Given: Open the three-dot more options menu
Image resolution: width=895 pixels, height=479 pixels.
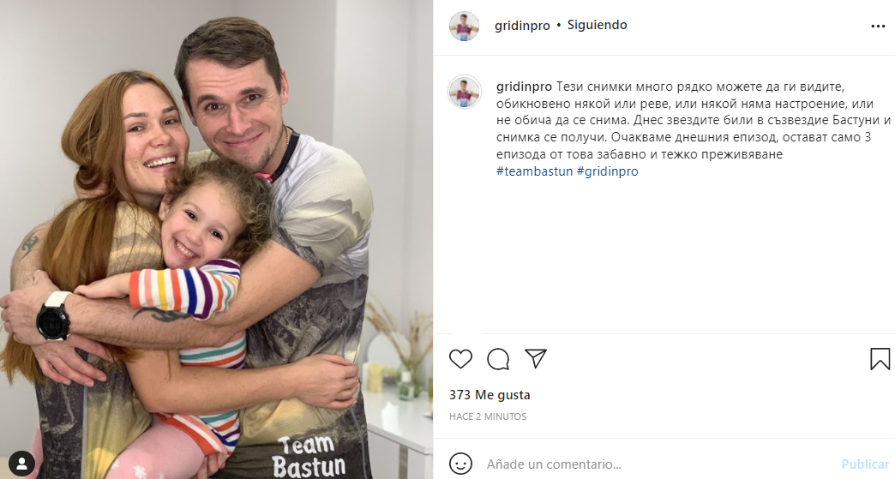Looking at the screenshot, I should [878, 27].
